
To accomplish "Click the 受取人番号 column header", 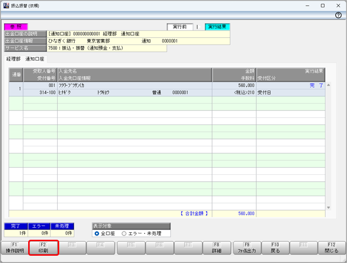I will 44,71.
